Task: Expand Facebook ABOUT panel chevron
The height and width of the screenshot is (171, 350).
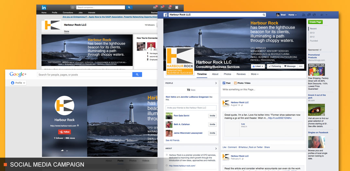Action: [216, 148]
